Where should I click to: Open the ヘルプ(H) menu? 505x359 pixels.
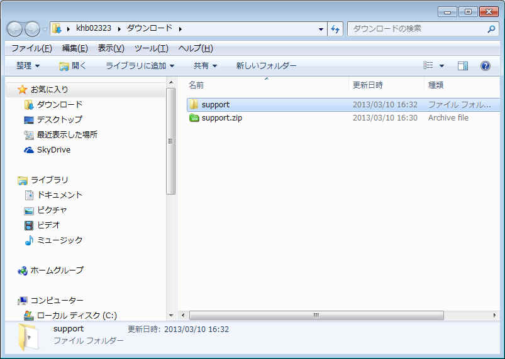point(196,48)
